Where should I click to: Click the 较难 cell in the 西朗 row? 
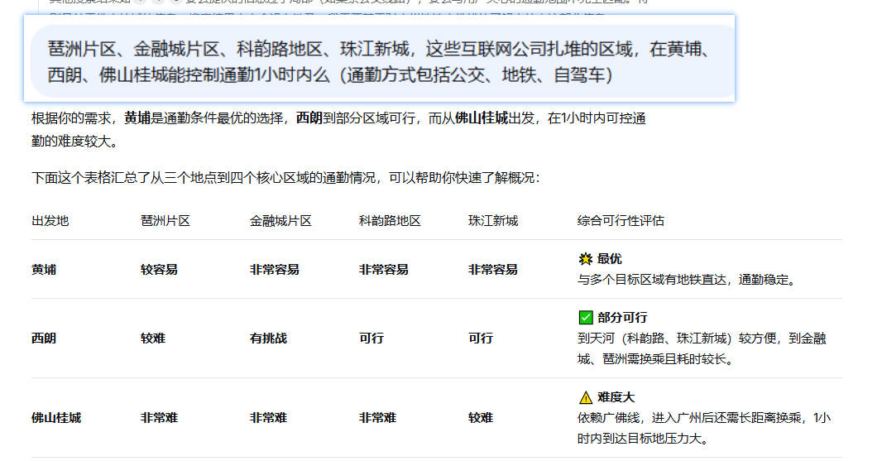[153, 339]
